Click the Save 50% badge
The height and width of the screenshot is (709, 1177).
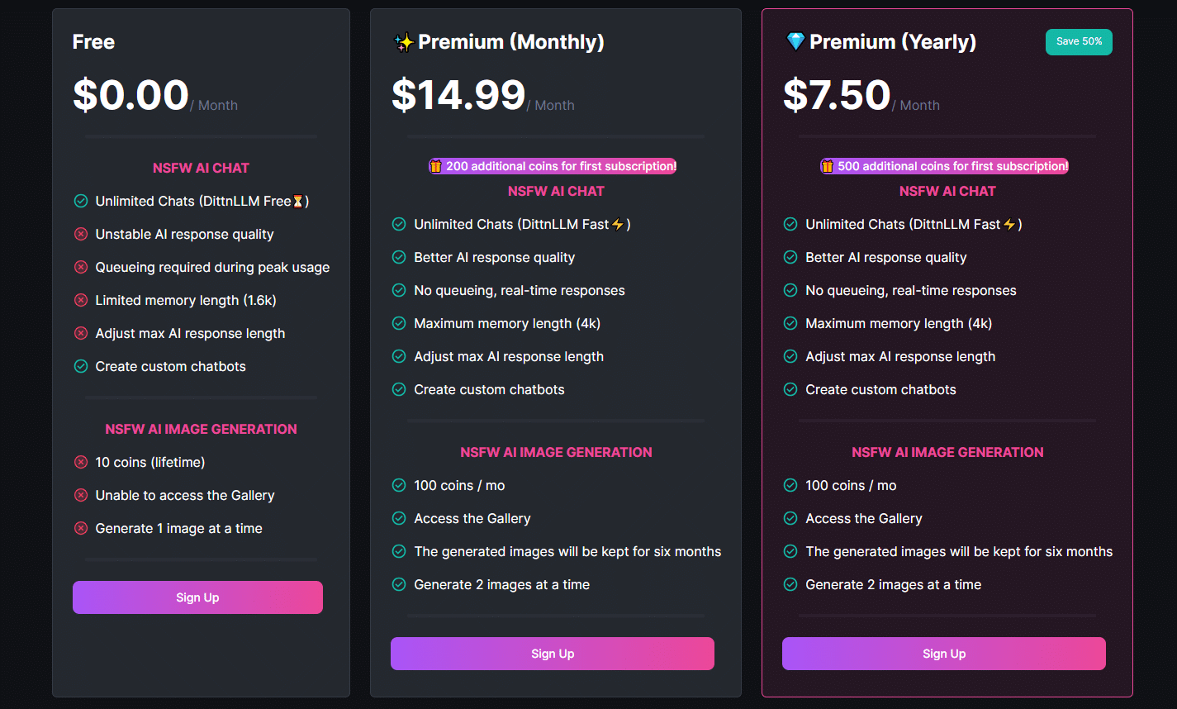[x=1079, y=42]
